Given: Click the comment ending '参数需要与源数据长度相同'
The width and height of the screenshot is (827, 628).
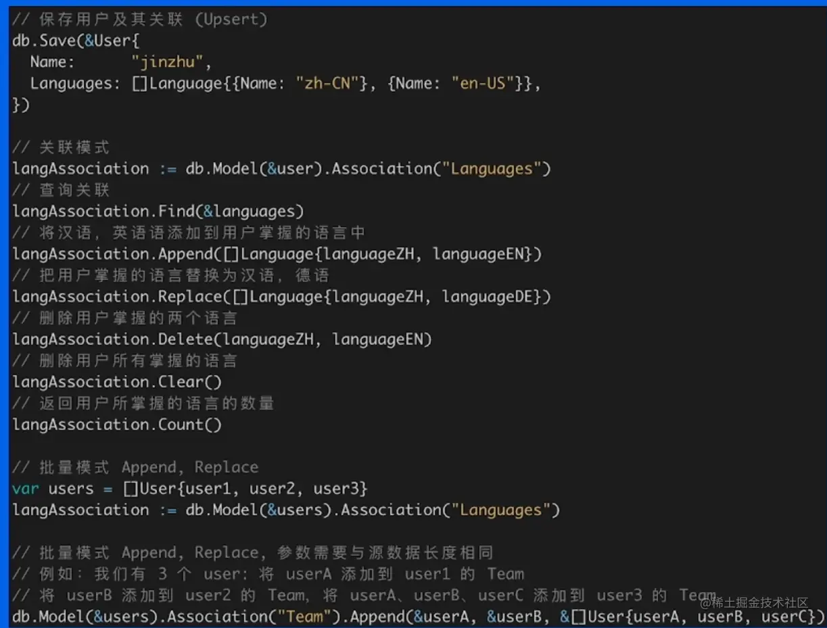Looking at the screenshot, I should click(253, 552).
